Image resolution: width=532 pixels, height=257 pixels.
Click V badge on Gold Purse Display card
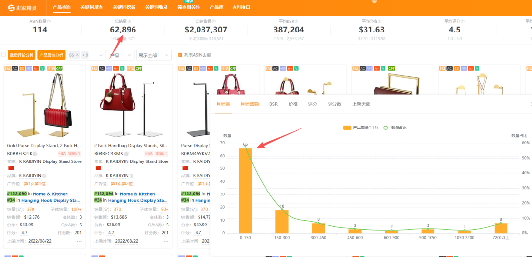[43, 68]
